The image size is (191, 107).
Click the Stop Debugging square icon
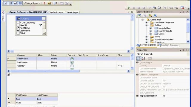[x=138, y=8]
